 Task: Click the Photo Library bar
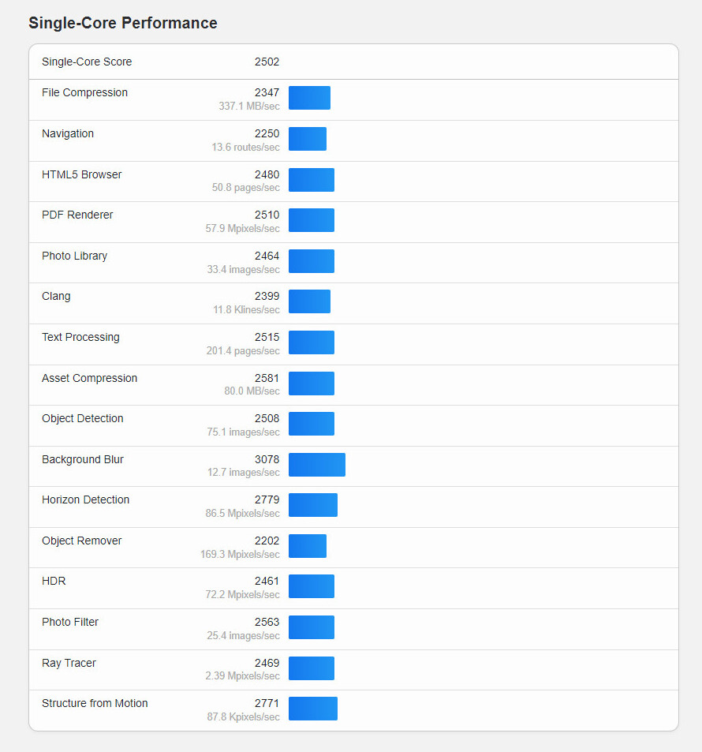[x=312, y=261]
